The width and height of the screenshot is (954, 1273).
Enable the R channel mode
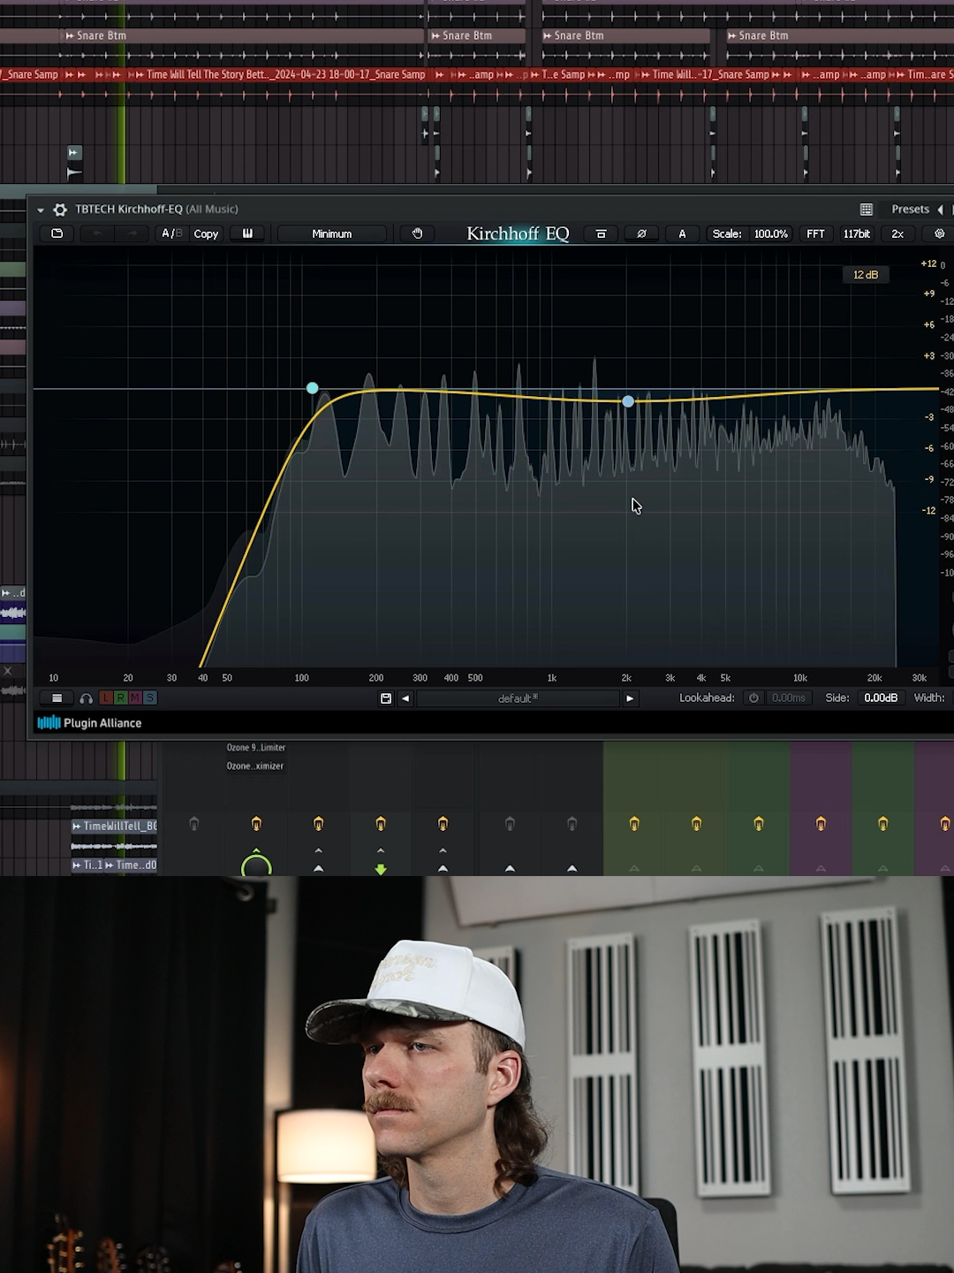[x=120, y=697]
